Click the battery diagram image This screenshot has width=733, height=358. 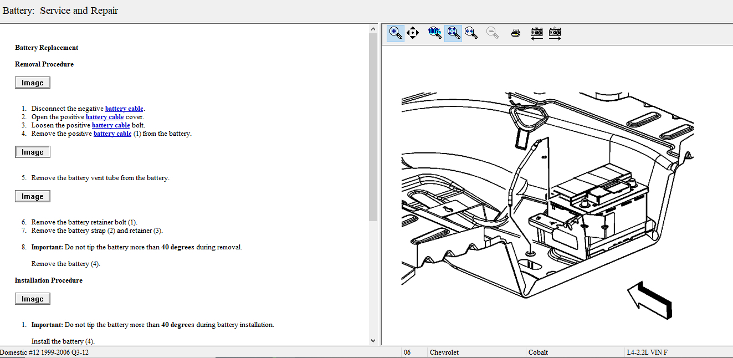click(547, 205)
